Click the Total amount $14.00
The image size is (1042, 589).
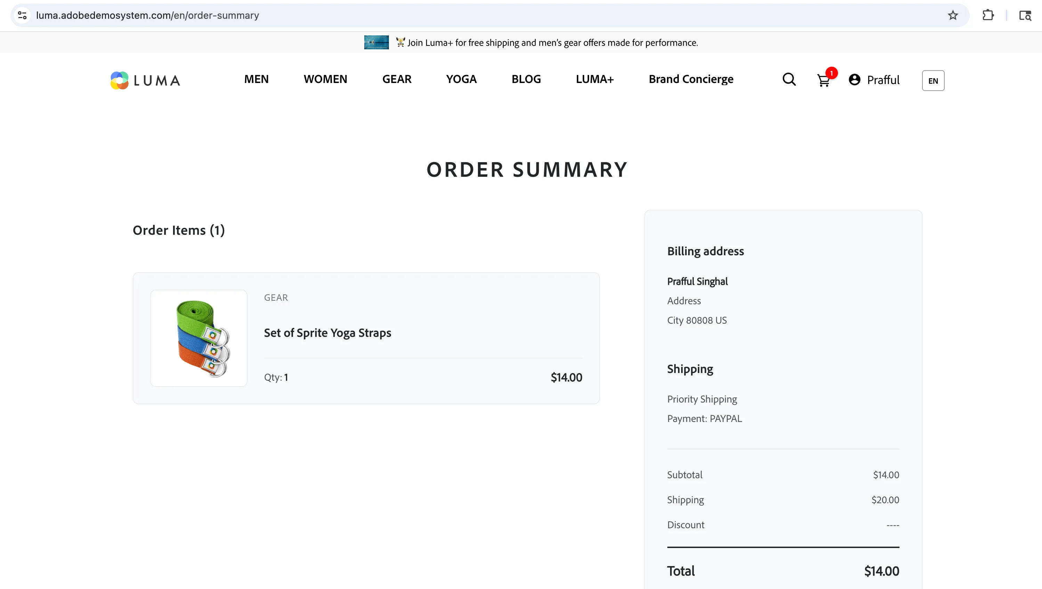click(881, 571)
